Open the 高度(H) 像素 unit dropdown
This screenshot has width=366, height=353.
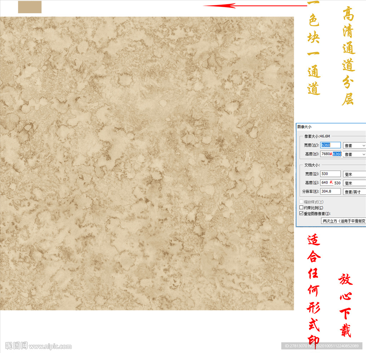(x=354, y=154)
